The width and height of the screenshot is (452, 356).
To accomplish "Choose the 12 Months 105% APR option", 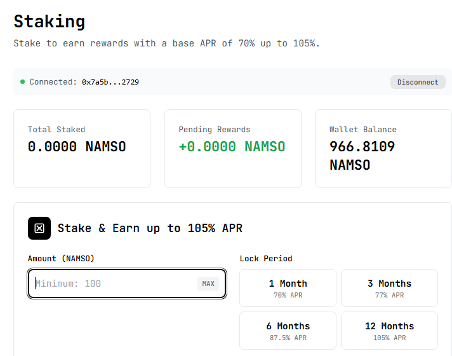I will (389, 331).
